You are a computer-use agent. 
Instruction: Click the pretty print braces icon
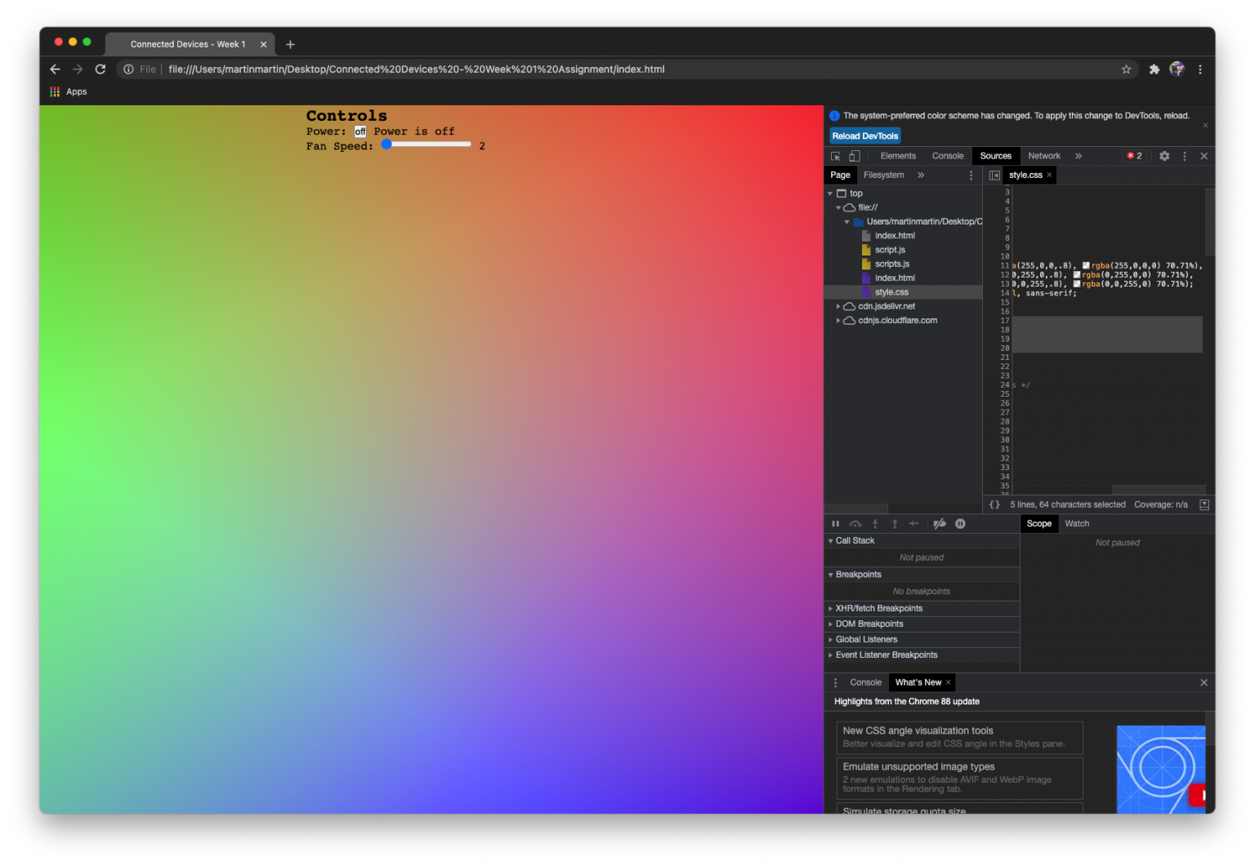(994, 504)
